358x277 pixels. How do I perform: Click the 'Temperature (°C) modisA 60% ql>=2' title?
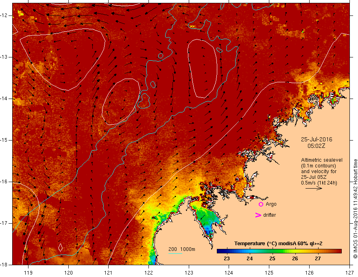(x=278, y=244)
